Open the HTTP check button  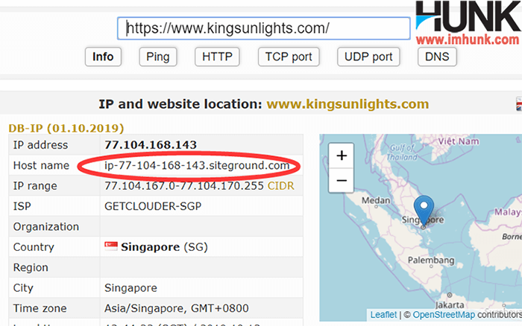[217, 57]
